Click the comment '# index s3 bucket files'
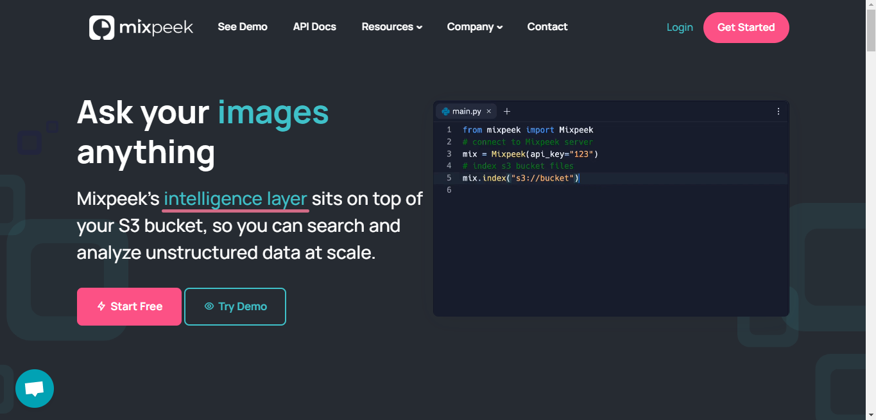This screenshot has width=876, height=420. click(x=519, y=166)
